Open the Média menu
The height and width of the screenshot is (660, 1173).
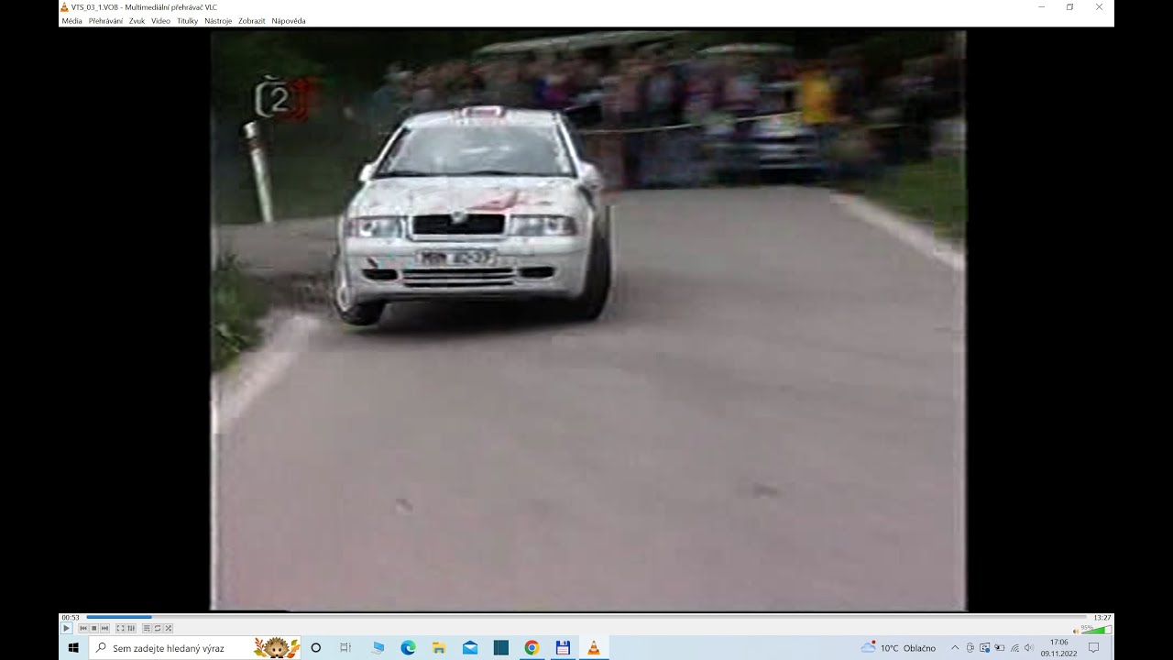pyautogui.click(x=71, y=21)
